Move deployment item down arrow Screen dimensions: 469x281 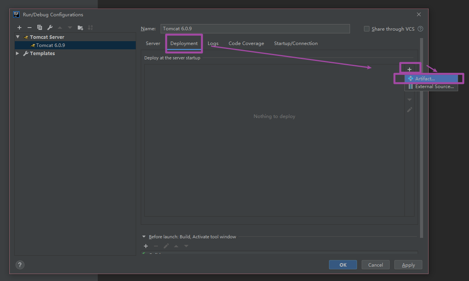pyautogui.click(x=409, y=100)
